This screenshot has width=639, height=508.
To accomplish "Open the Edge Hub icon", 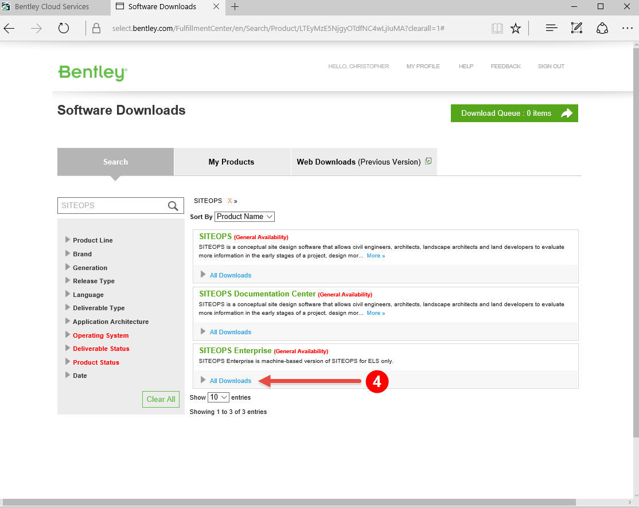I will (551, 28).
